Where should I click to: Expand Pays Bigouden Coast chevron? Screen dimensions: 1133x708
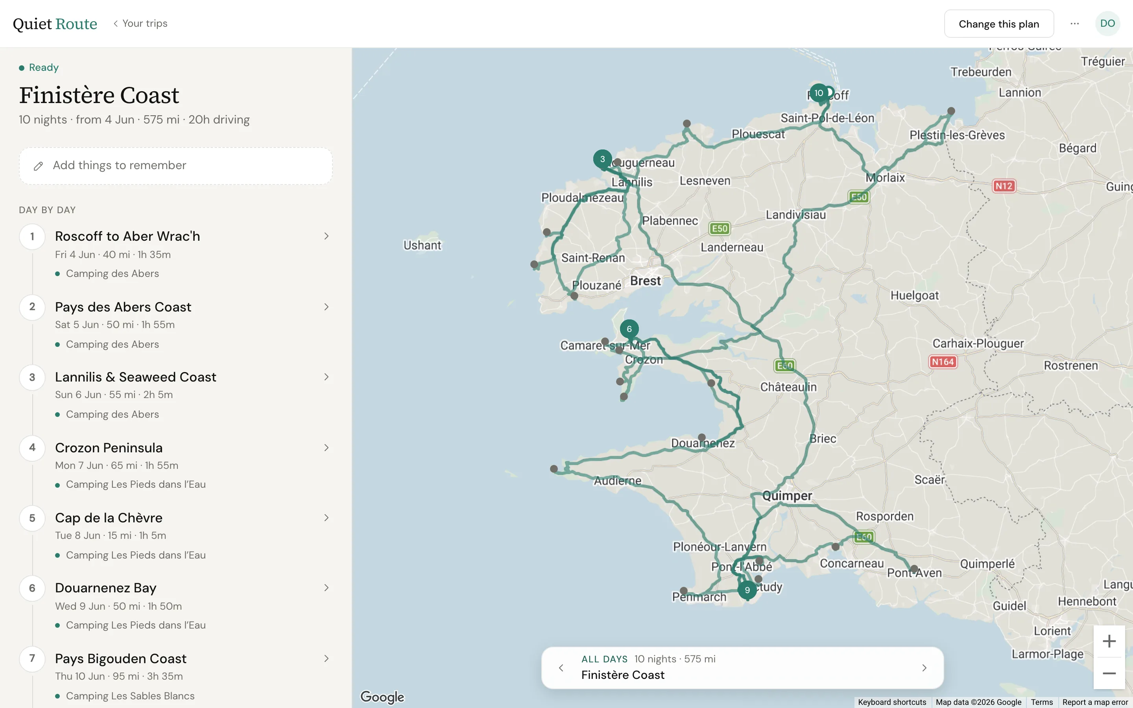coord(326,658)
